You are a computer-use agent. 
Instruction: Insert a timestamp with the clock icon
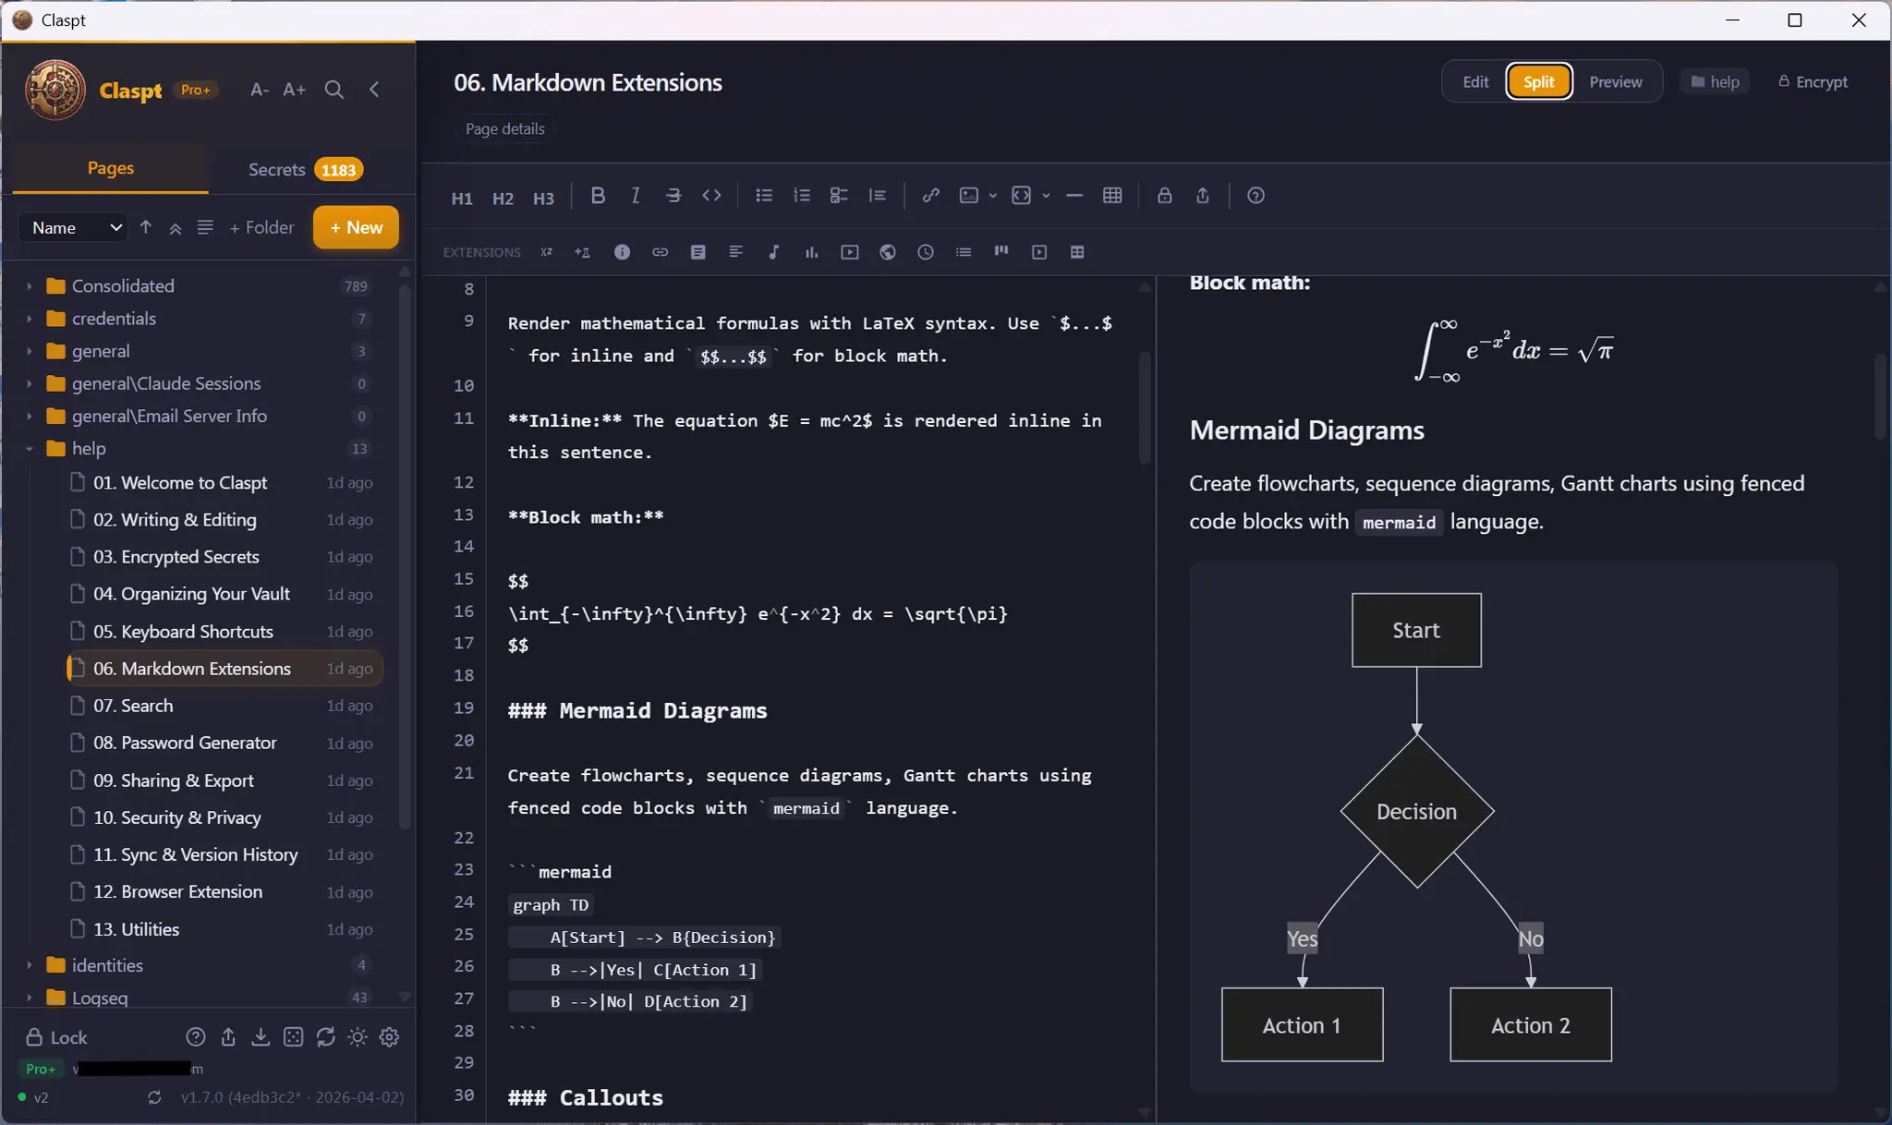pos(926,252)
